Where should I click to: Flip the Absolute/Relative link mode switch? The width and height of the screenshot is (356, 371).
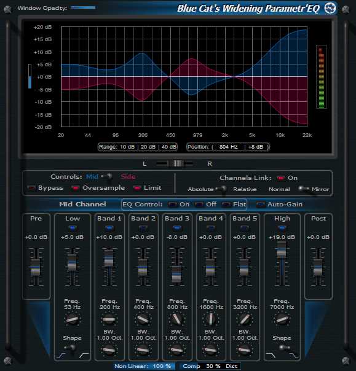[222, 190]
